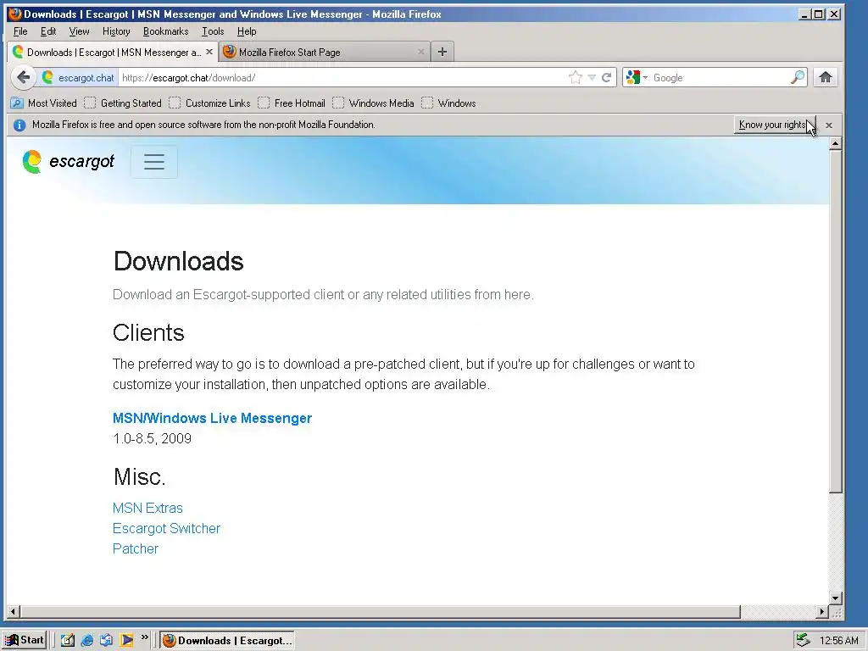The height and width of the screenshot is (651, 868).
Task: Open the Tools menu
Action: click(x=213, y=31)
